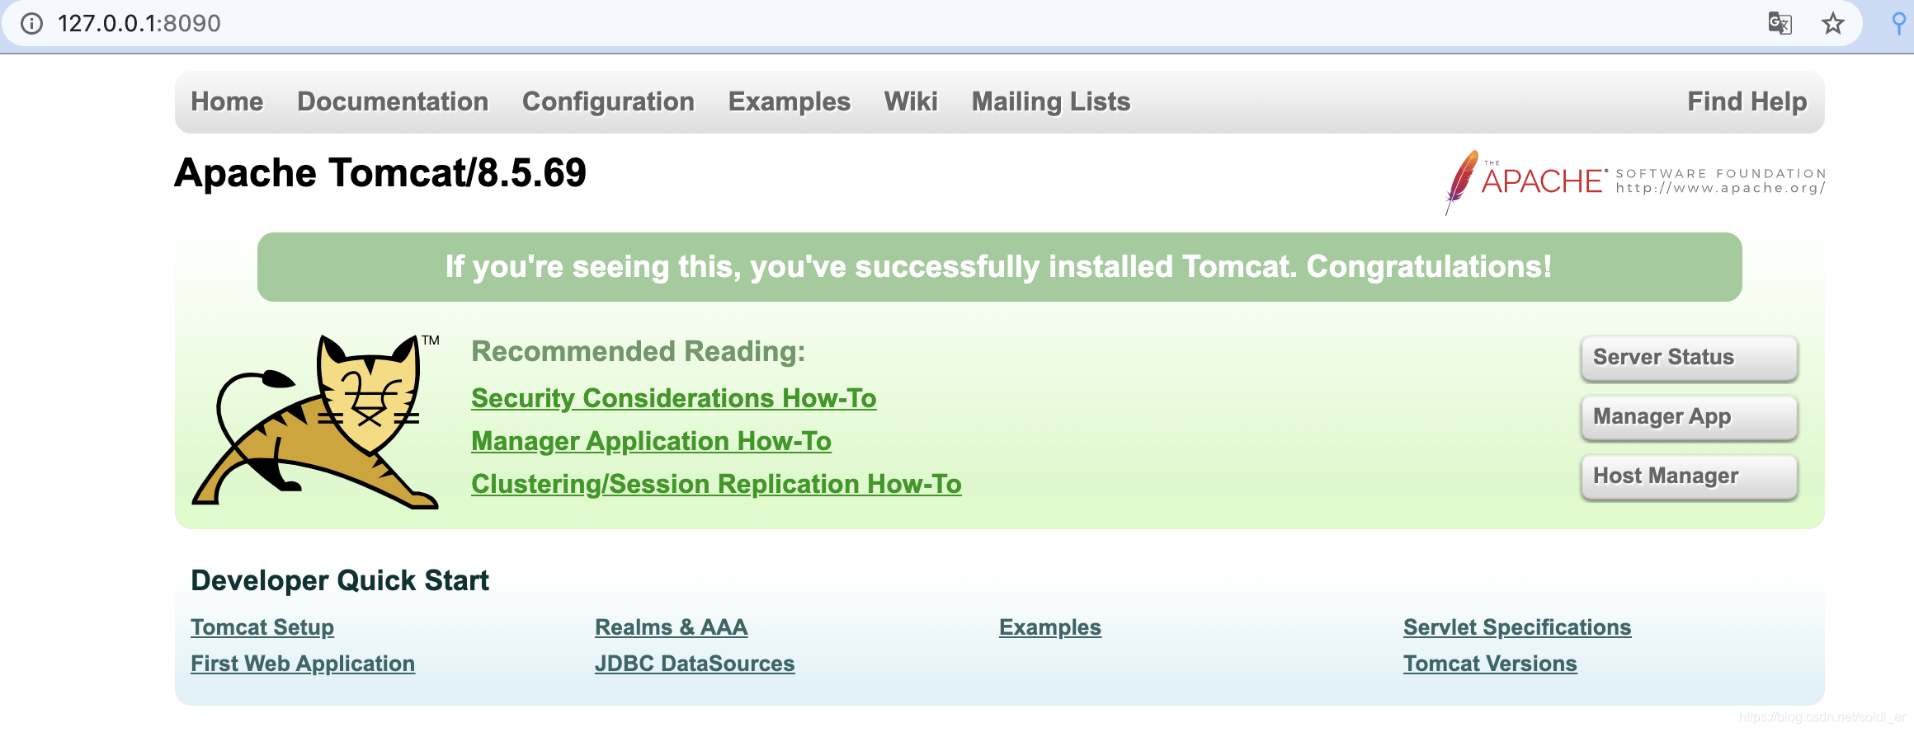
Task: Click the Apache Software Foundation feather logo
Action: tap(1634, 182)
